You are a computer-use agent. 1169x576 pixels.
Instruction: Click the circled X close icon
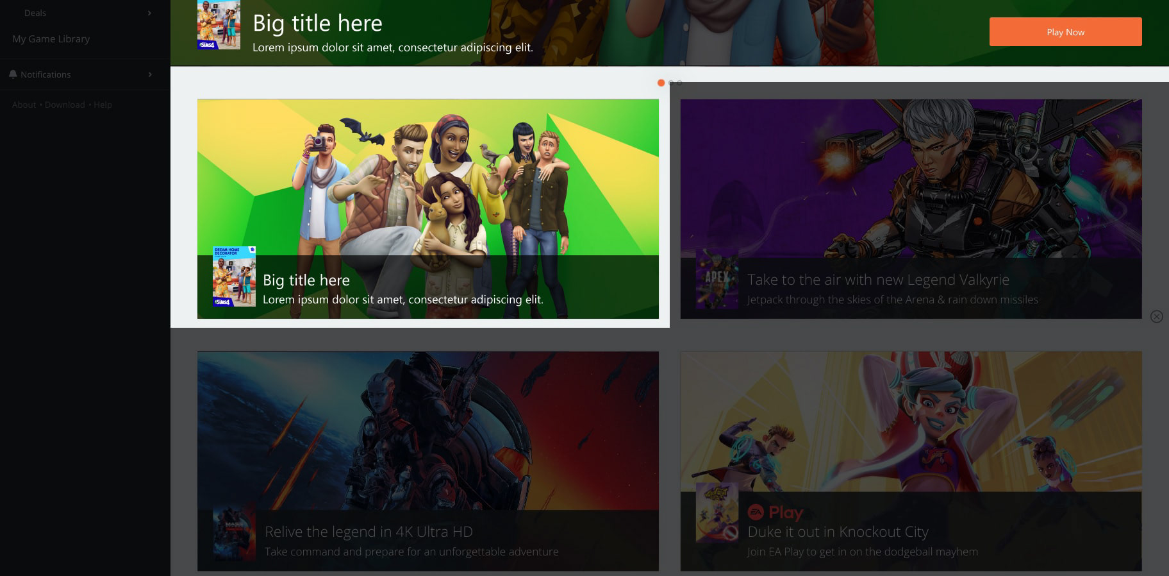pos(1156,316)
